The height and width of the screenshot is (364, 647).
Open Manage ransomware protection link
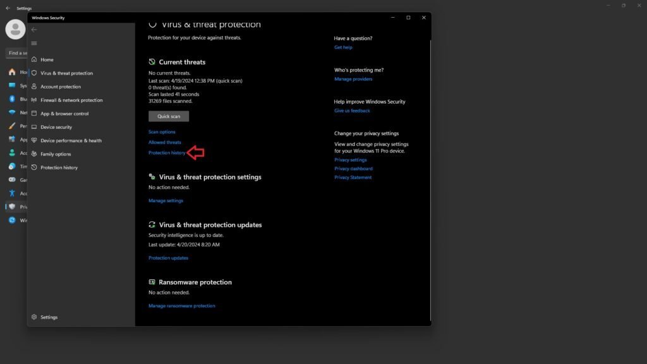[x=181, y=306]
